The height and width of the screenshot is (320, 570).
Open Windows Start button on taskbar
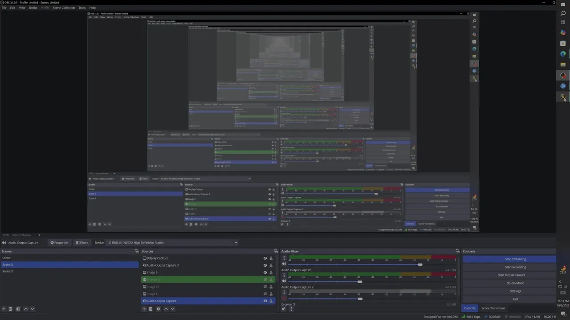pos(563,4)
